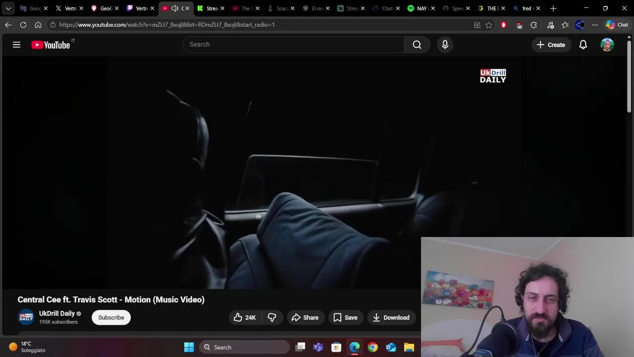Close the Goog tab
Viewport: 634px width, 357px height.
(x=46, y=8)
